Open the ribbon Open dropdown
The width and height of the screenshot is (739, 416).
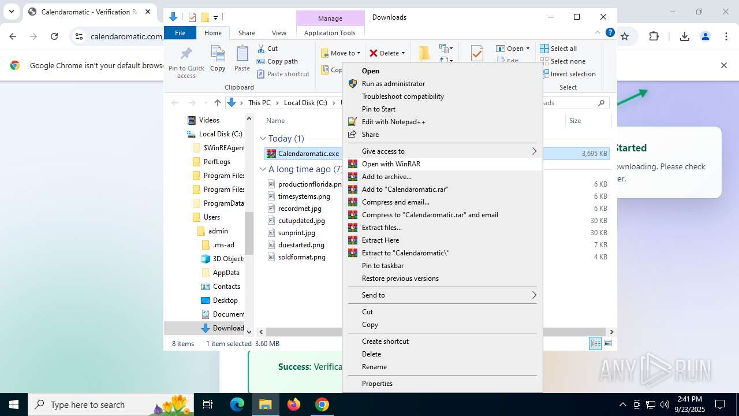pos(513,49)
